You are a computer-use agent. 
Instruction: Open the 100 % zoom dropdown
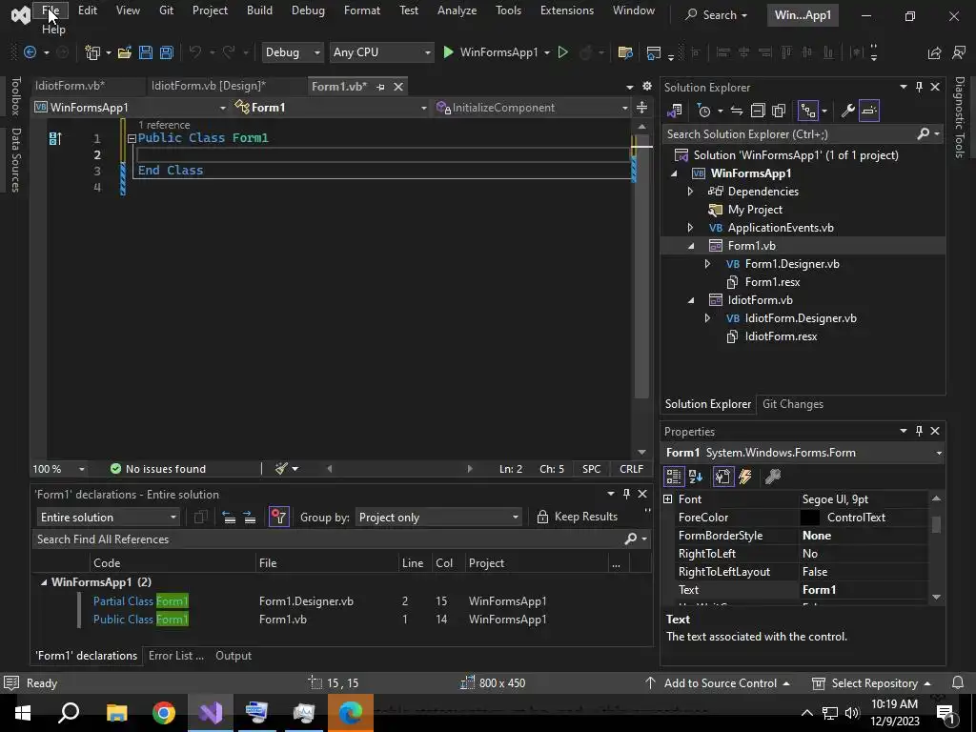pyautogui.click(x=58, y=469)
